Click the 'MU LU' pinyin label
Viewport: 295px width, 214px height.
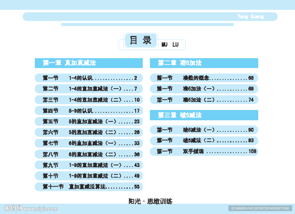click(170, 45)
